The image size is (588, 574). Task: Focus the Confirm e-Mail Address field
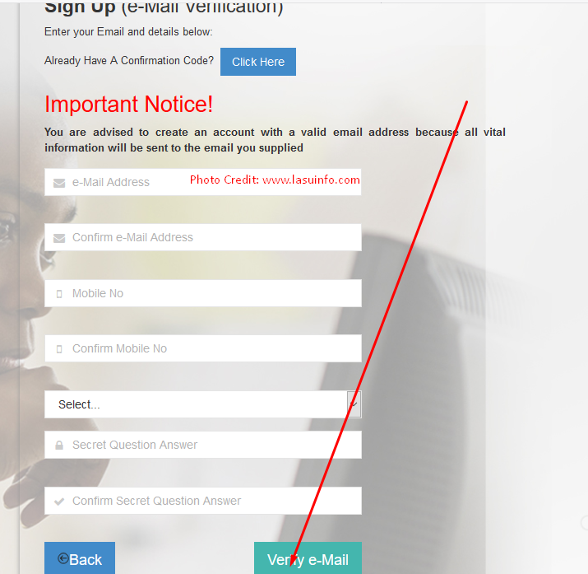coord(203,237)
